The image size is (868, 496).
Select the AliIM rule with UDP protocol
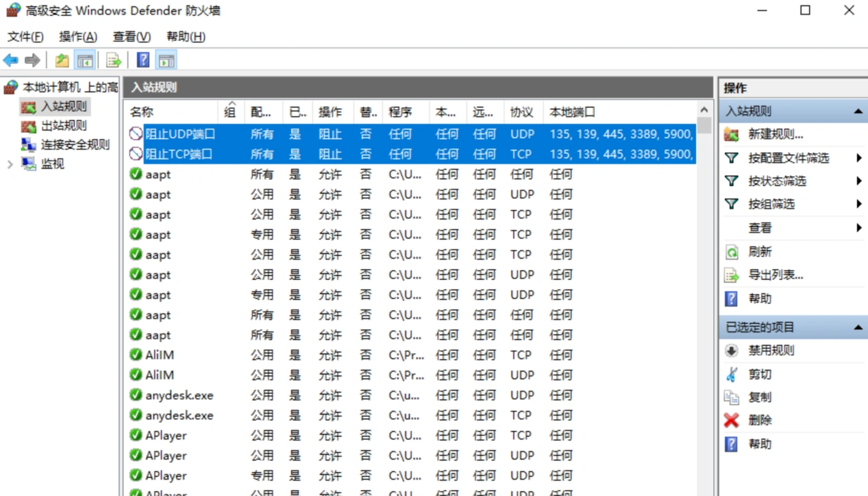[410, 375]
